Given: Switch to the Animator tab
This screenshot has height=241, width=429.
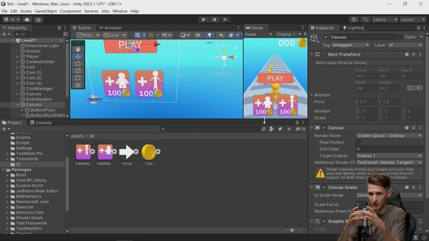Looking at the screenshot, I should click(x=111, y=28).
